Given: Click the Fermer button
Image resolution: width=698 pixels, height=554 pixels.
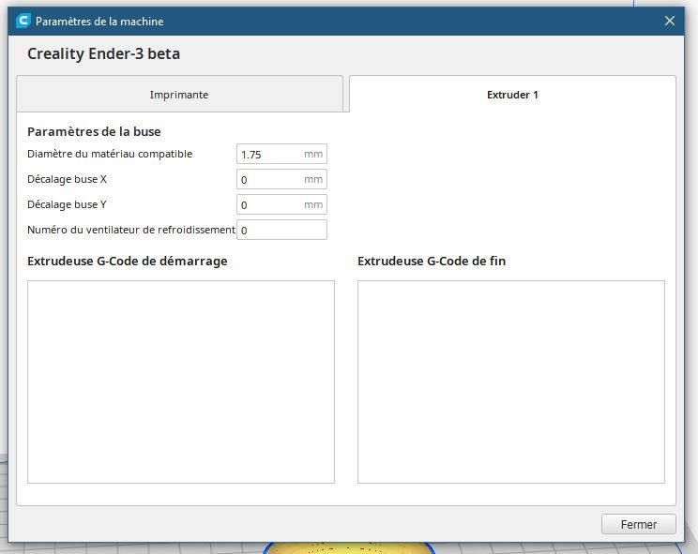Looking at the screenshot, I should (638, 524).
